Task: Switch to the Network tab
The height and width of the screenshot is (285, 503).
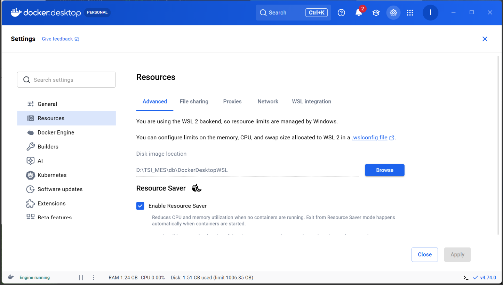Action: coord(268,101)
